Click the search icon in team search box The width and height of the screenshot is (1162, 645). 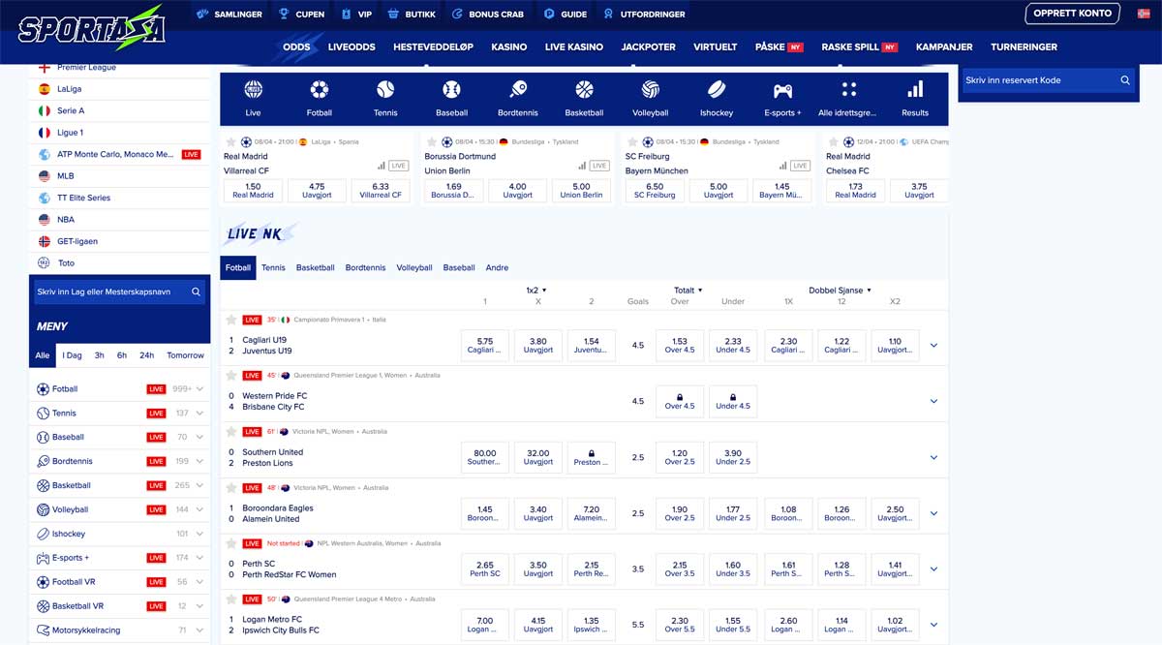click(196, 292)
